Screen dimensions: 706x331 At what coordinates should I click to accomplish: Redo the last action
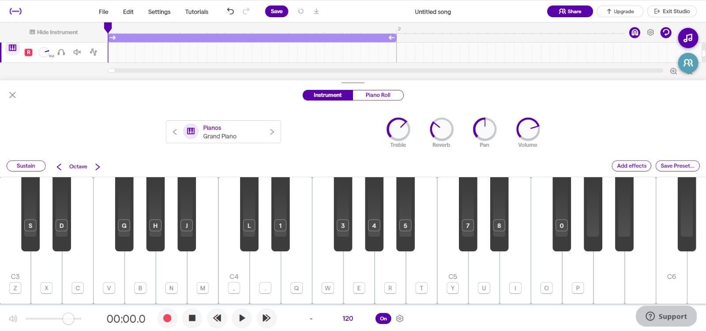click(246, 11)
